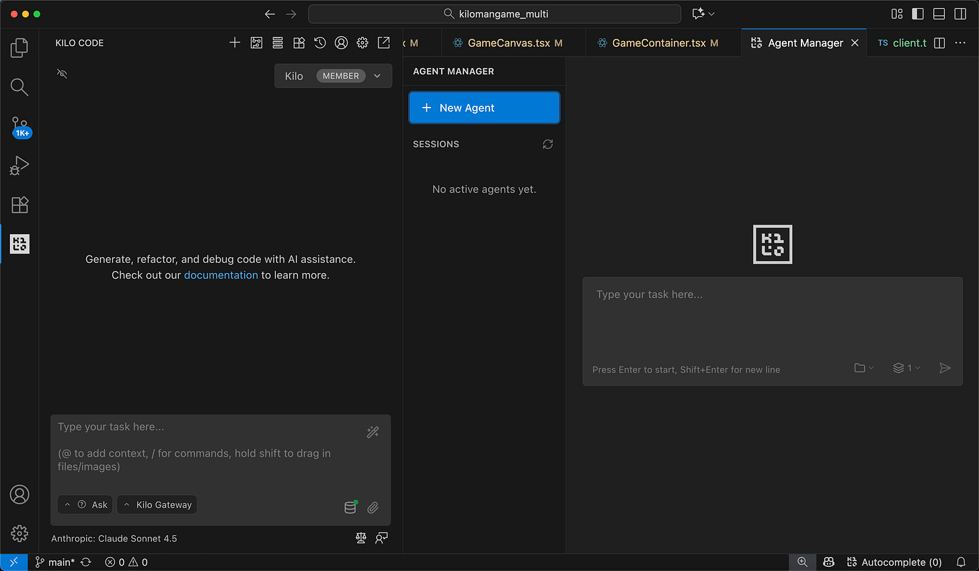Screen dimensions: 979x571
Task: Click the Anthropic: Claude Sonnet 4.5 model label
Action: point(114,538)
